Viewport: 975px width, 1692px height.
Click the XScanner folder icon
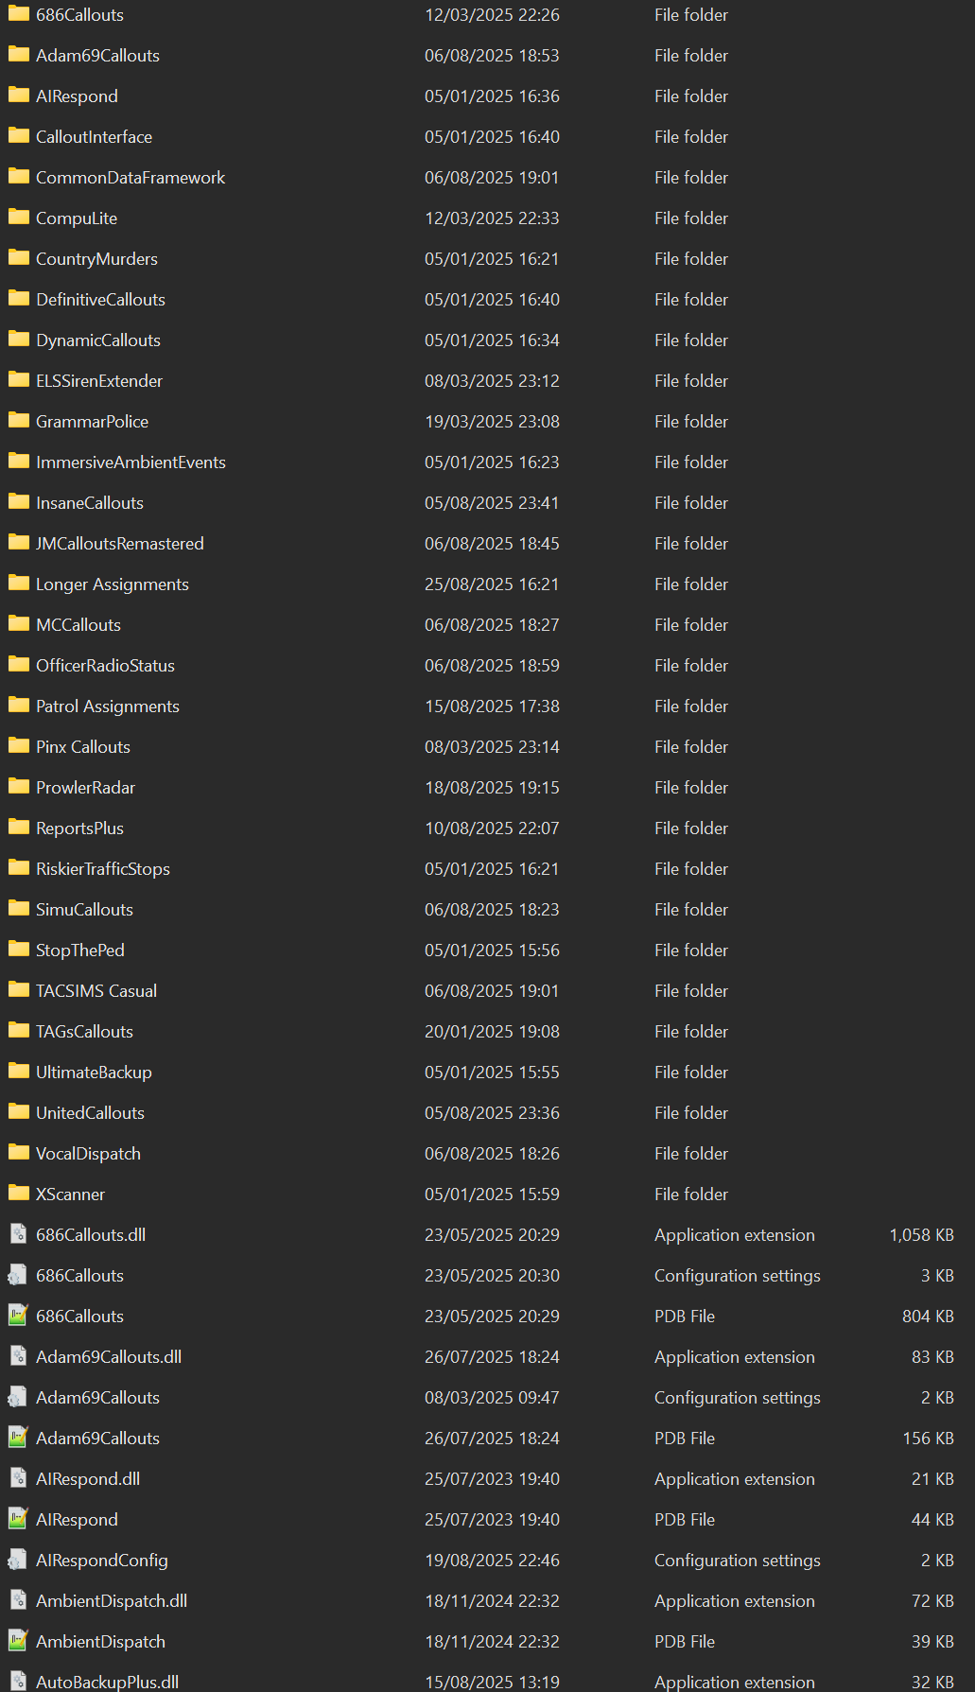[x=18, y=1194]
